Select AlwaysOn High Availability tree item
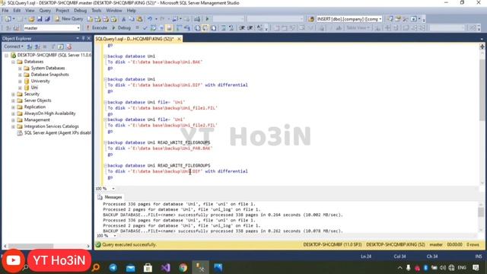This screenshot has height=274, width=487. (x=49, y=113)
